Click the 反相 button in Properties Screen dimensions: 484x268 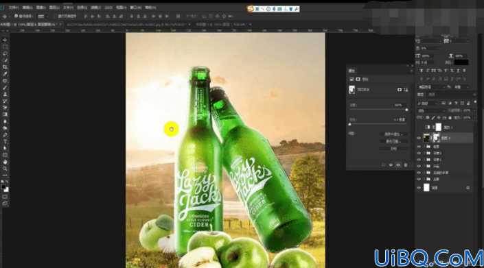point(393,149)
